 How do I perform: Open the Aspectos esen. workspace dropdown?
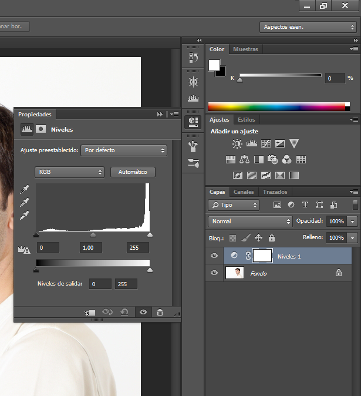point(308,27)
